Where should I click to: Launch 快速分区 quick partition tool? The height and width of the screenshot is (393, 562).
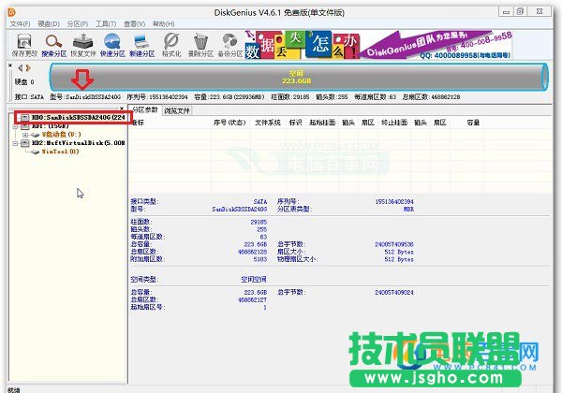(112, 43)
